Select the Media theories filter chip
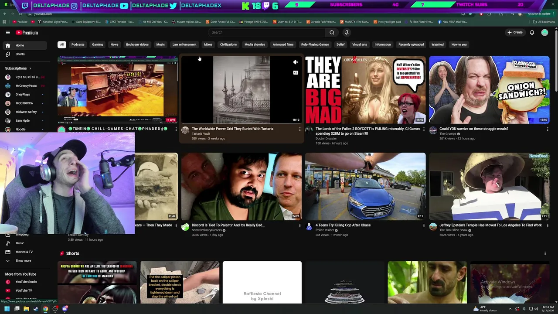Screen dimensions: 558x314 coord(255,44)
